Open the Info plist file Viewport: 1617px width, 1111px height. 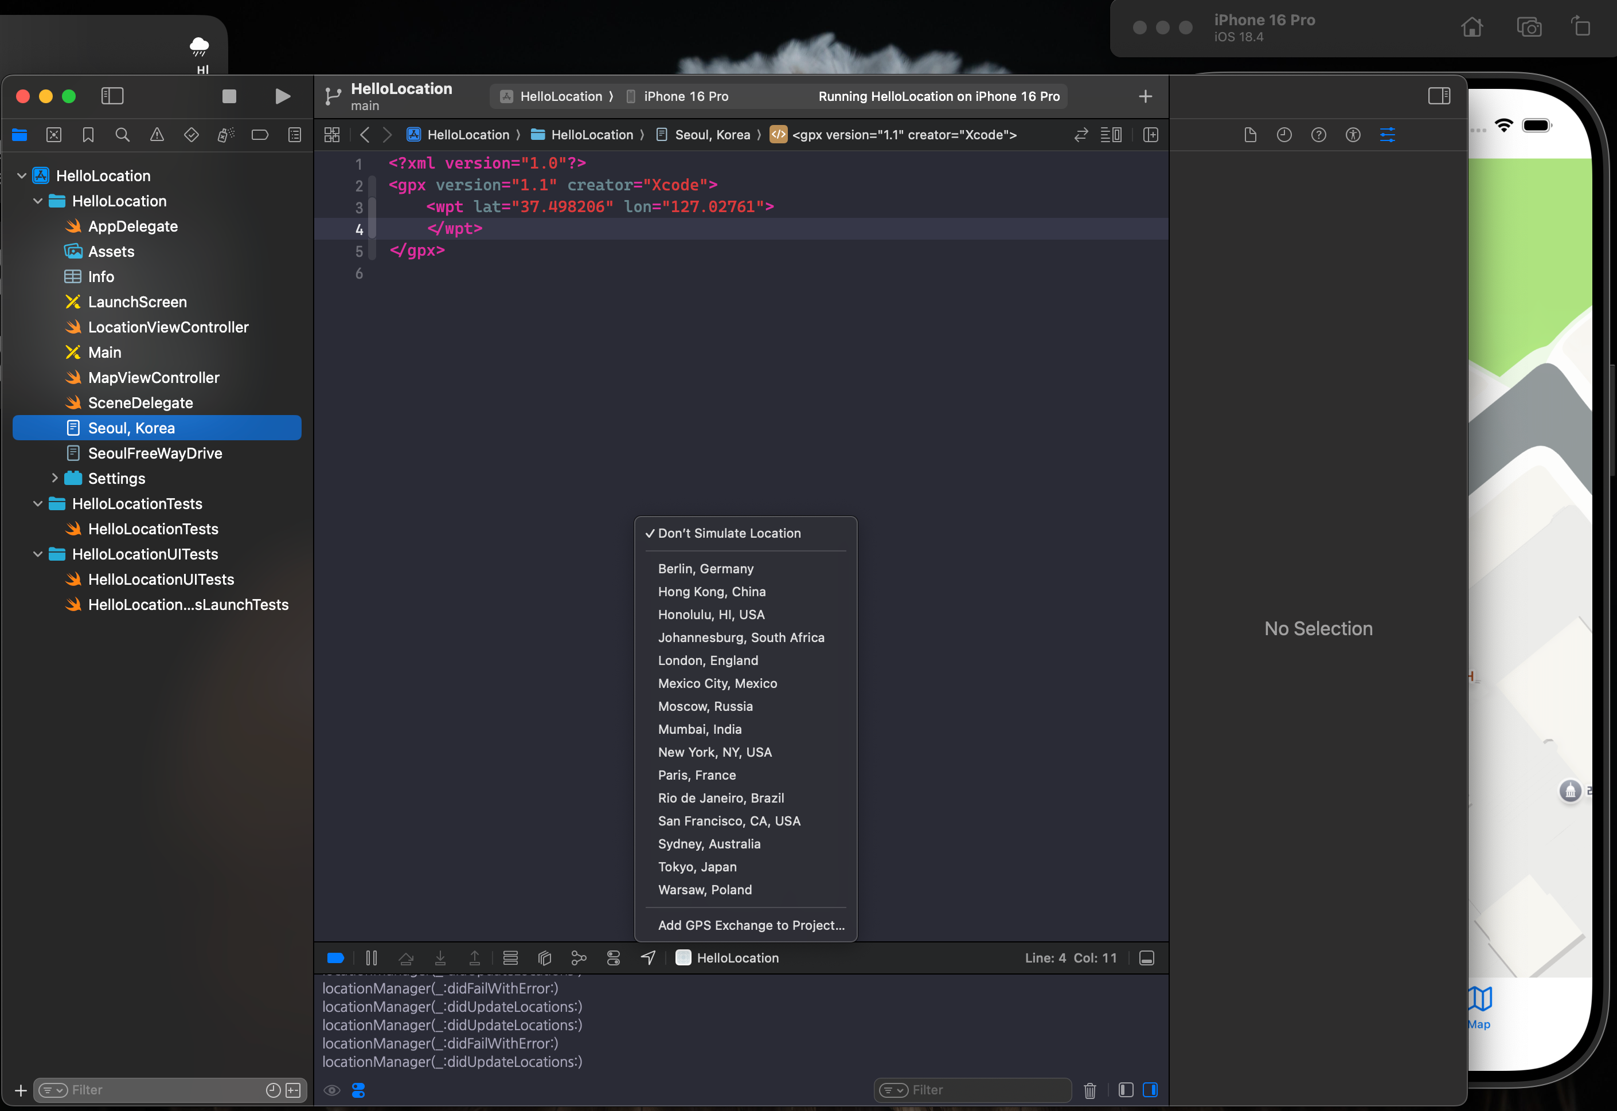coord(101,276)
